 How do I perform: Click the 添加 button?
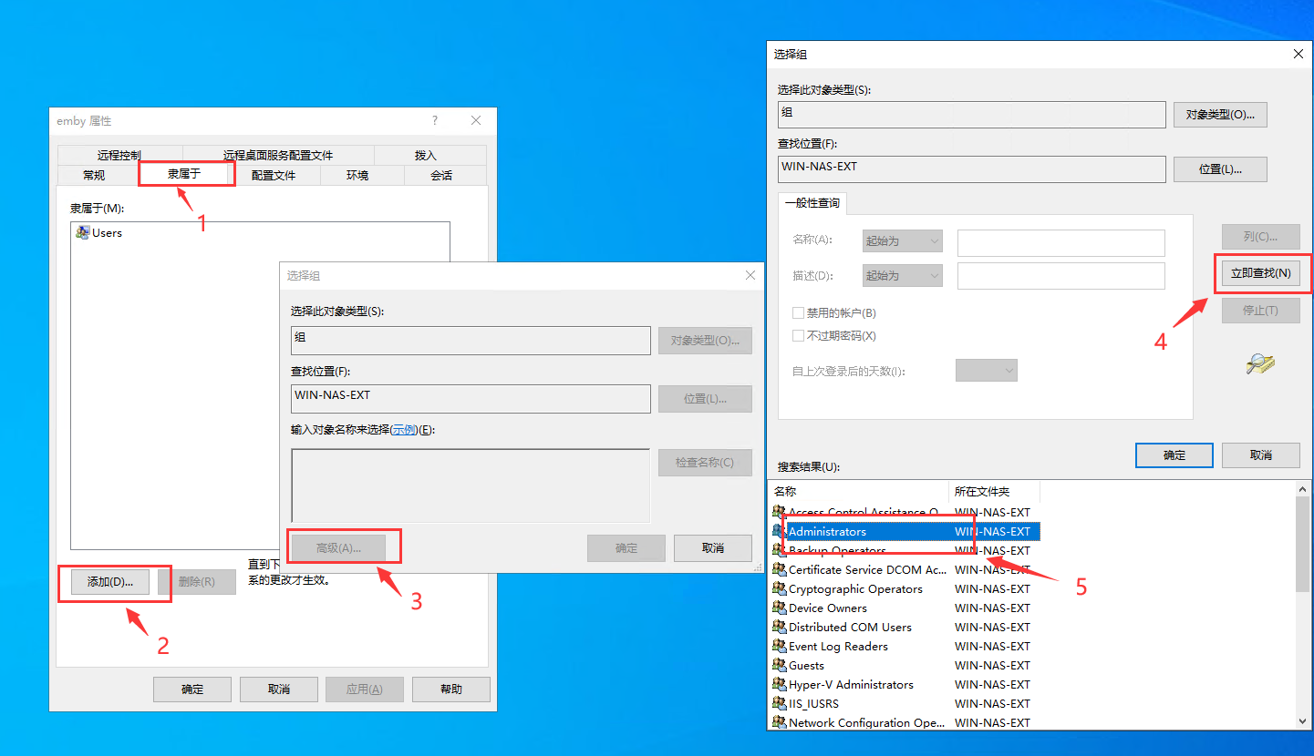pos(110,582)
